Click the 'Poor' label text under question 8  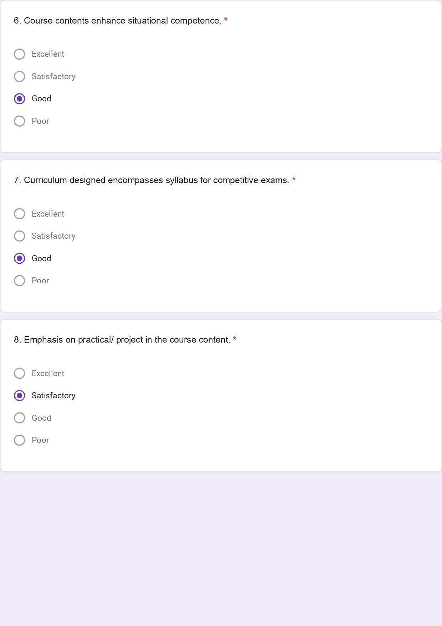pos(40,440)
